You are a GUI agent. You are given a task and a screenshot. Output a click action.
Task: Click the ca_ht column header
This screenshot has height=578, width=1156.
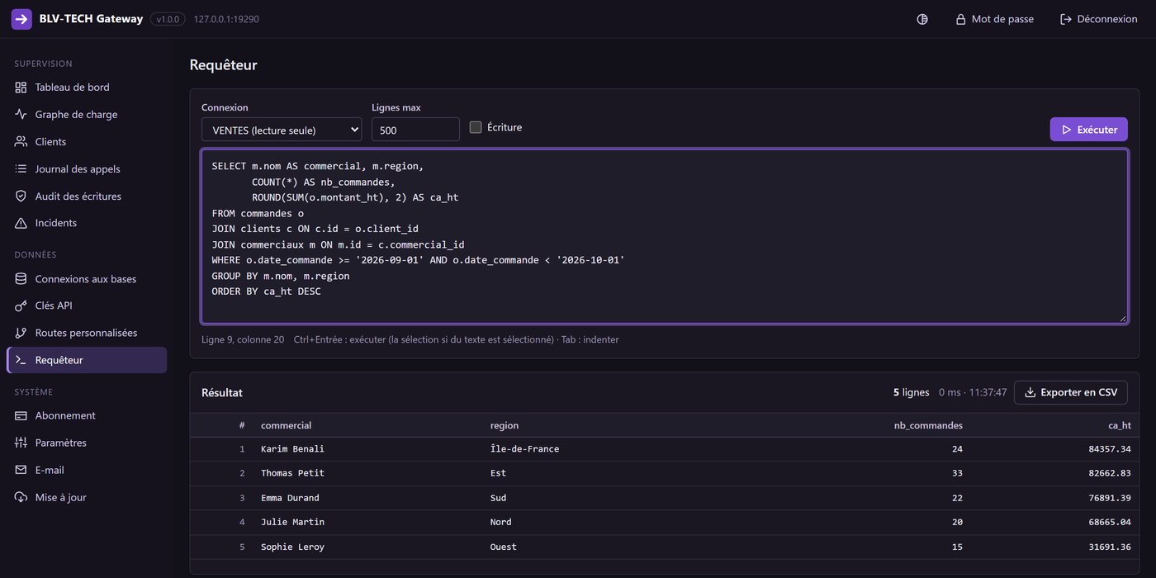coord(1120,425)
